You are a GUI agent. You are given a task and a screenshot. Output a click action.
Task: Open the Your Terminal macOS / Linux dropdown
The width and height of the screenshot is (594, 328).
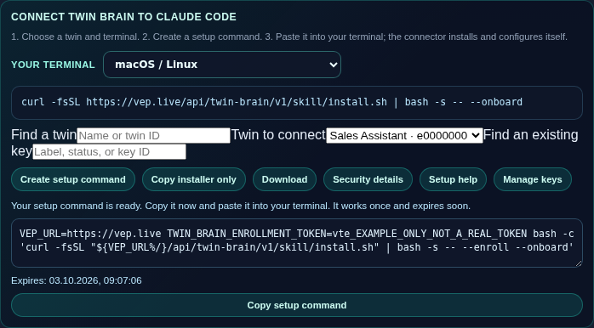222,65
